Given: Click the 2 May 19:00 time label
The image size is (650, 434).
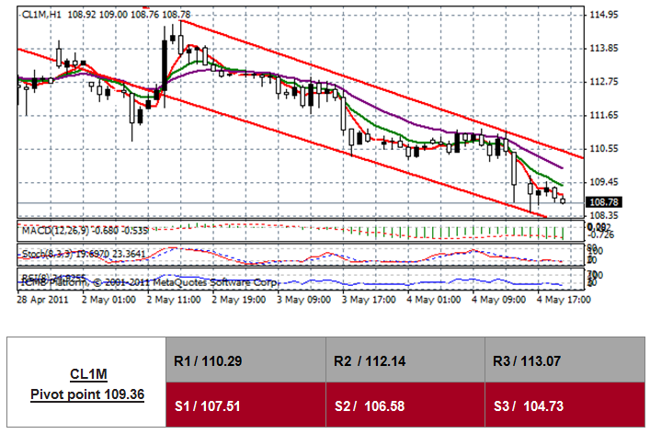Looking at the screenshot, I should [239, 300].
